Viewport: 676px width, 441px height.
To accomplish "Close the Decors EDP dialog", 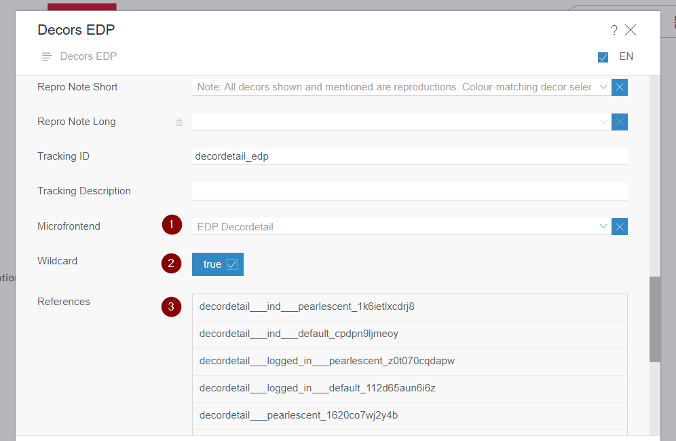I will (x=631, y=30).
